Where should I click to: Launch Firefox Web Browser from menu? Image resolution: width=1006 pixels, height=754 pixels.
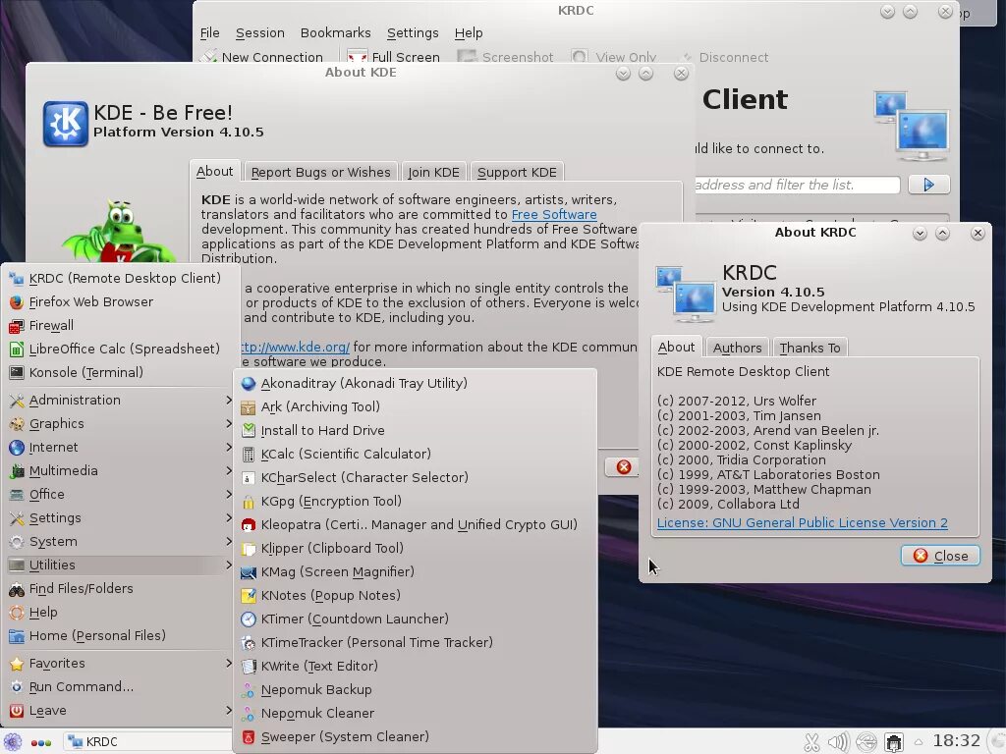point(120,302)
